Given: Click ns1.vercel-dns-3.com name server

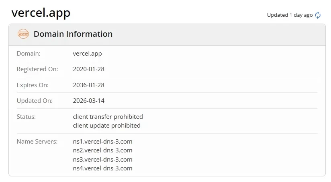Looking at the screenshot, I should pos(102,142).
